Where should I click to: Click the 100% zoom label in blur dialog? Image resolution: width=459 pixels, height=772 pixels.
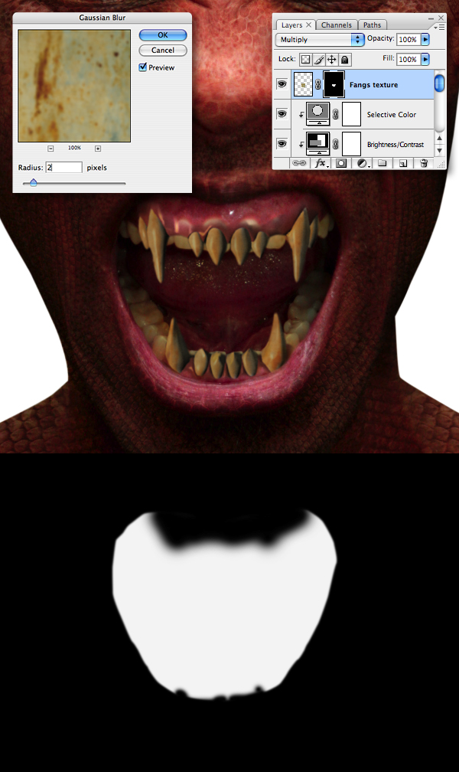75,148
